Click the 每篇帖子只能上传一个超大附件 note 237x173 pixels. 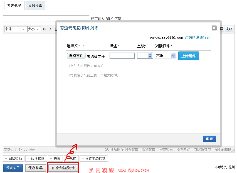click(x=94, y=75)
